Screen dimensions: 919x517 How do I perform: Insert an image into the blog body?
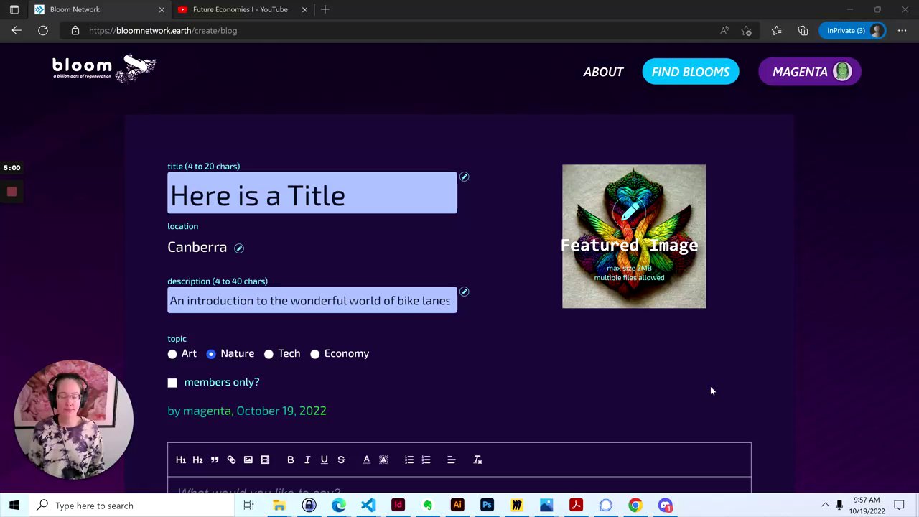pos(248,460)
